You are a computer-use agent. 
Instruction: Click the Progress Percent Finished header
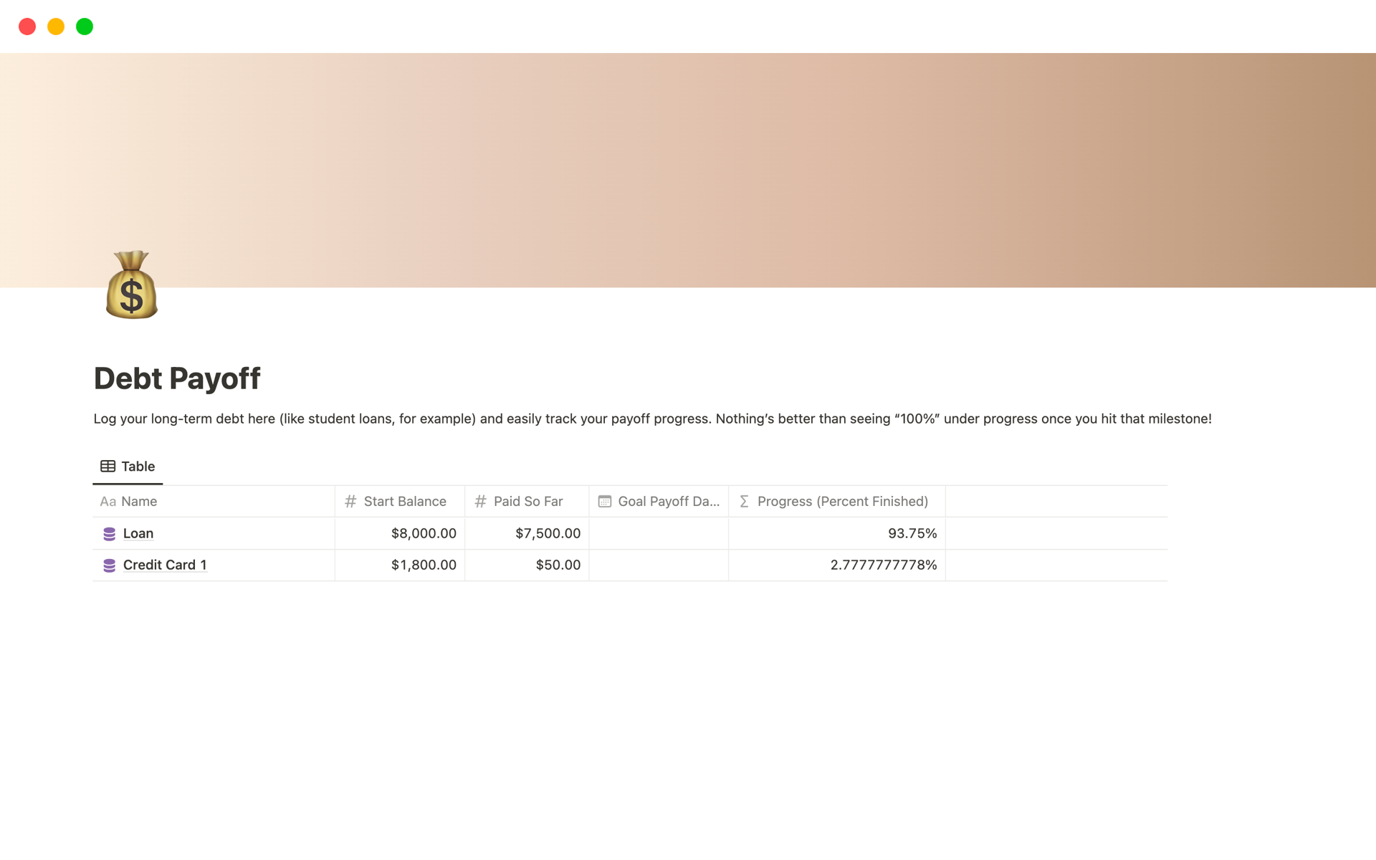click(x=841, y=500)
